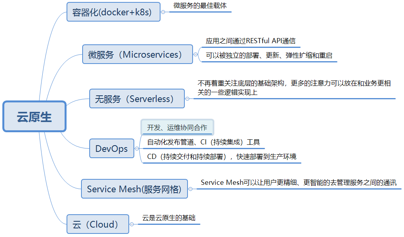Collapse the 无服务 (Serverless) branch circle

187,98
